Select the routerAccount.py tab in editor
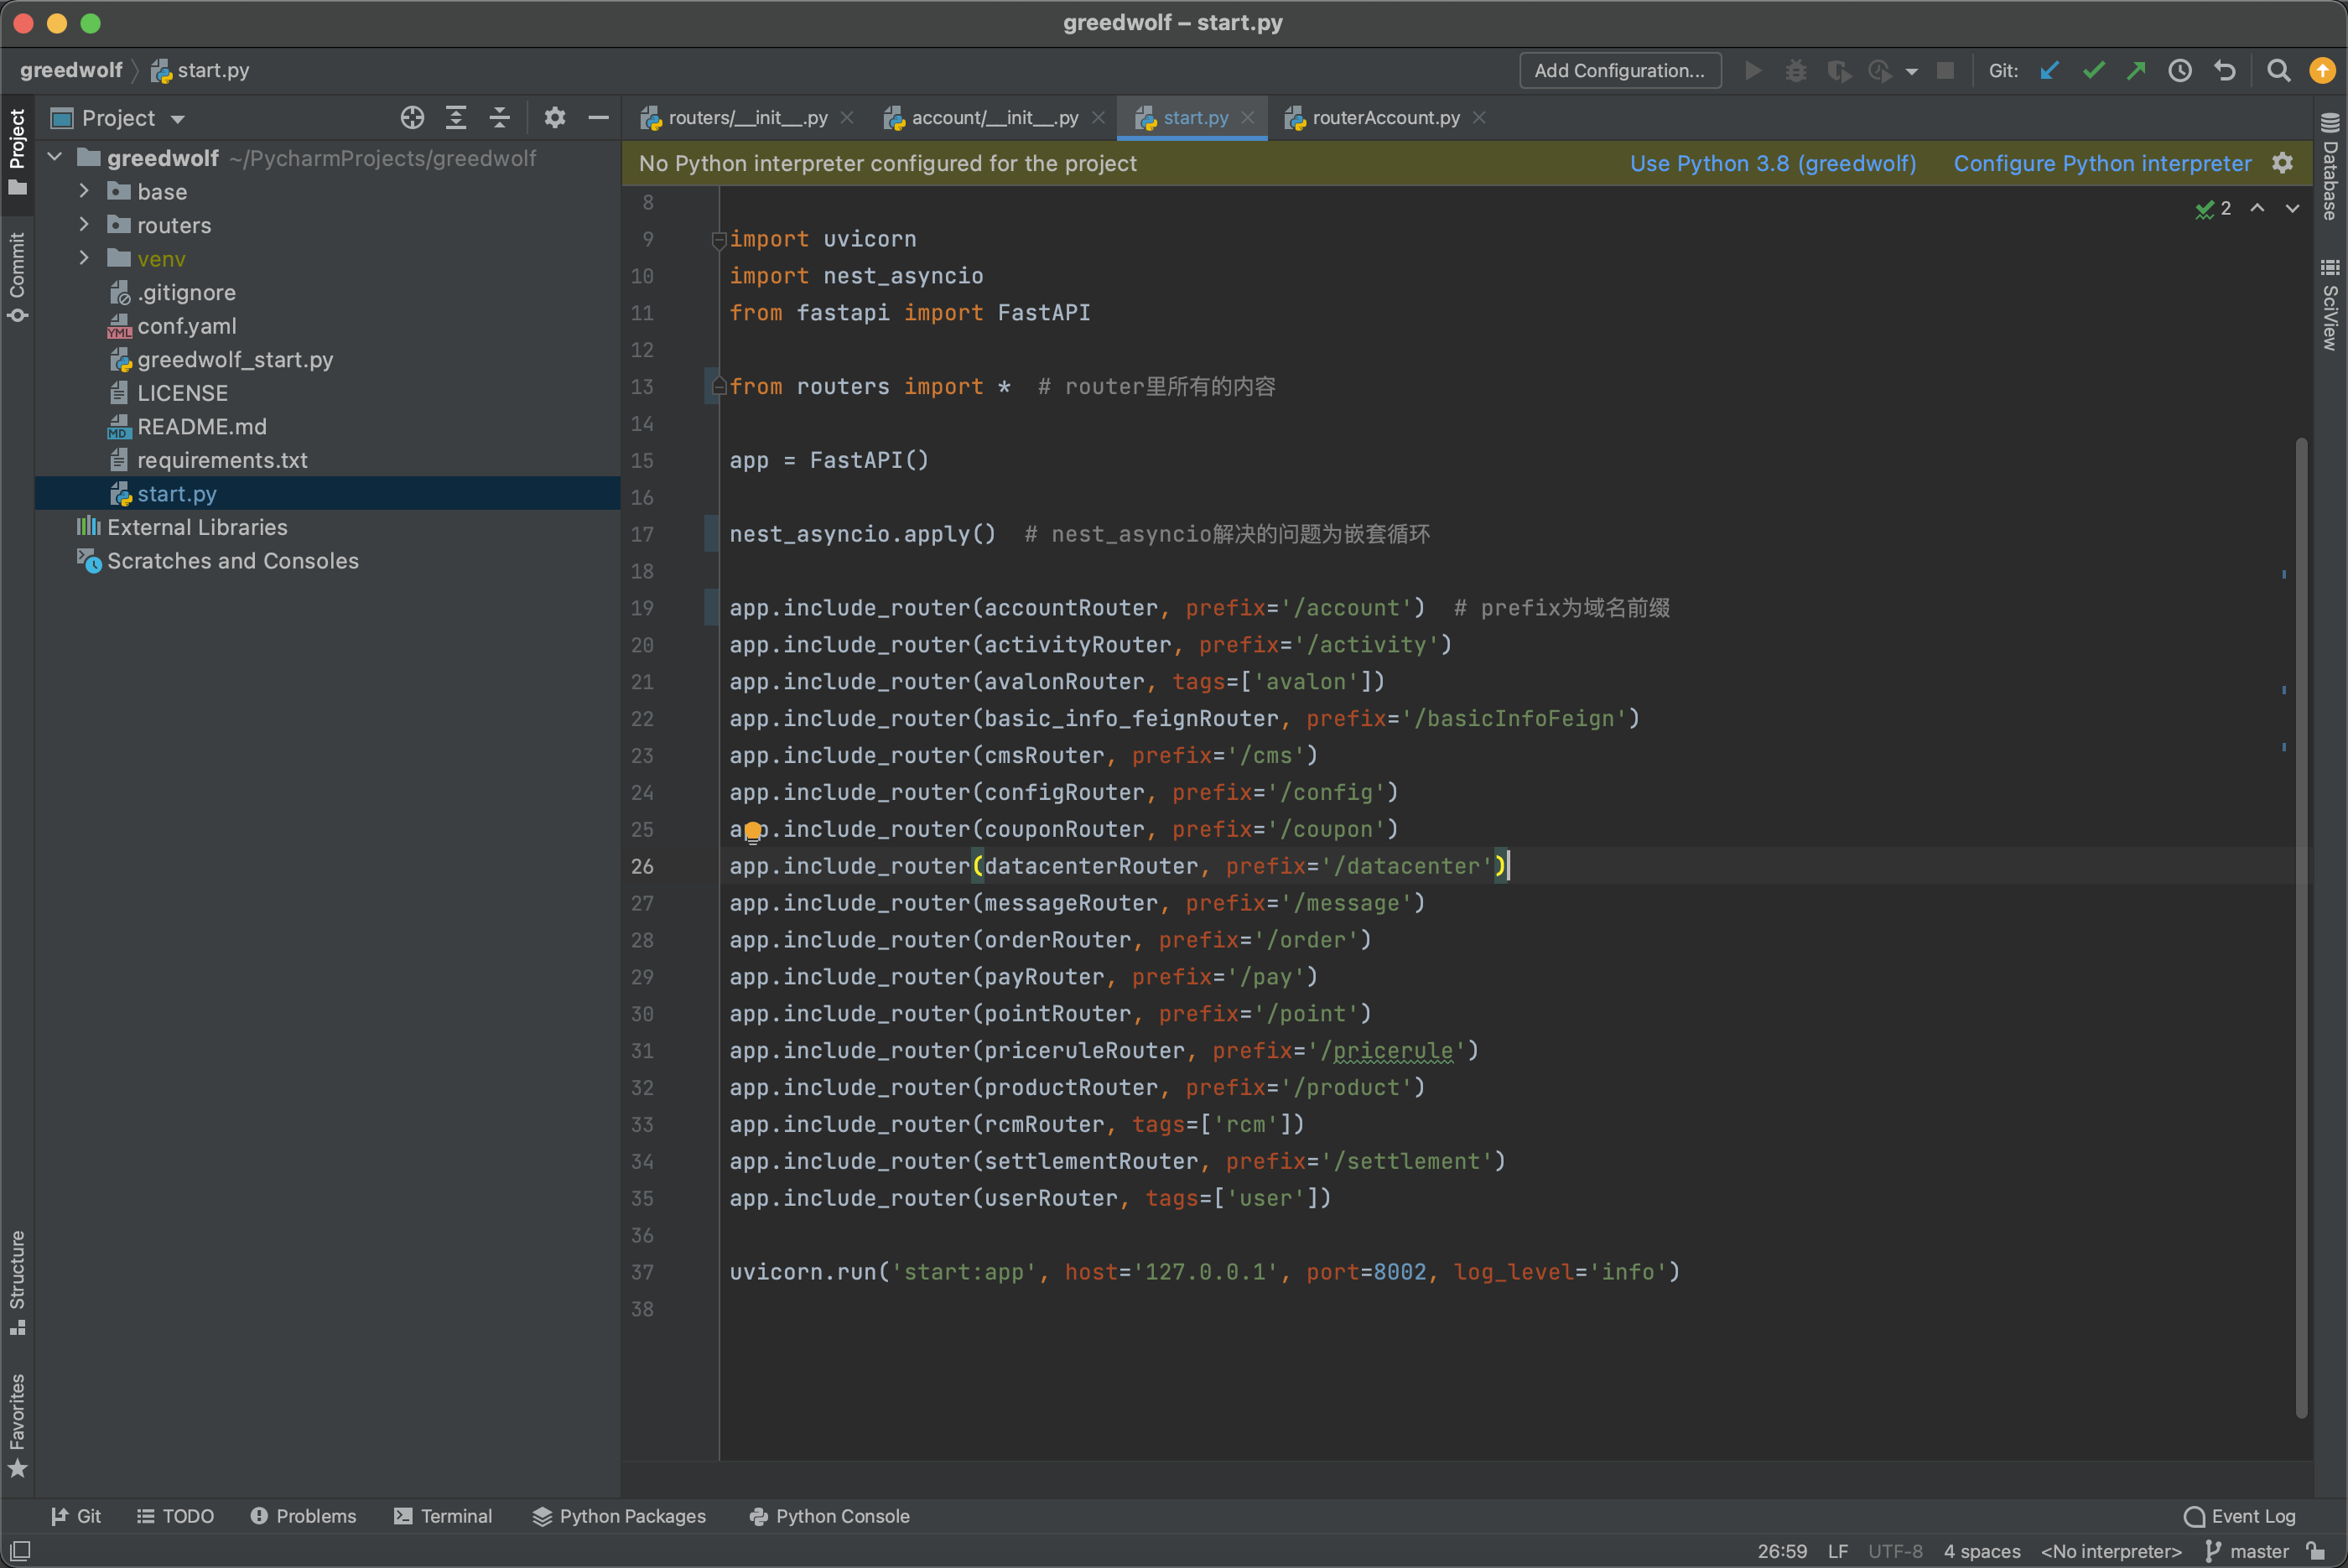Viewport: 2348px width, 1568px height. click(x=1385, y=117)
